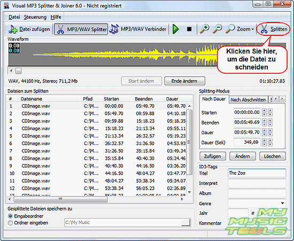Open the Steuerung menu
Image resolution: width=294 pixels, height=241 pixels.
pos(35,17)
